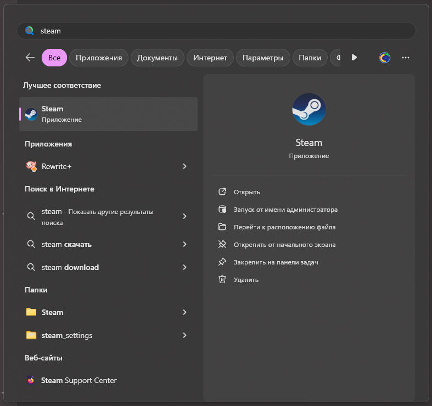Click the Steam icon in best match row
This screenshot has width=432, height=406.
(31, 114)
